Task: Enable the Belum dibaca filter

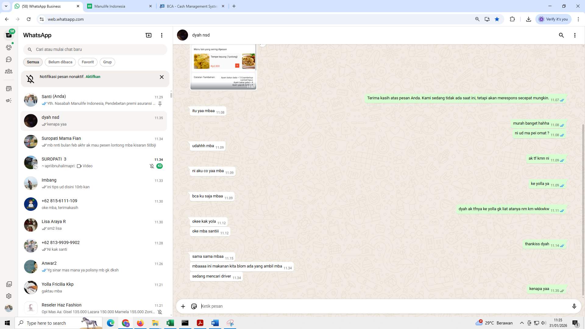Action: tap(60, 62)
